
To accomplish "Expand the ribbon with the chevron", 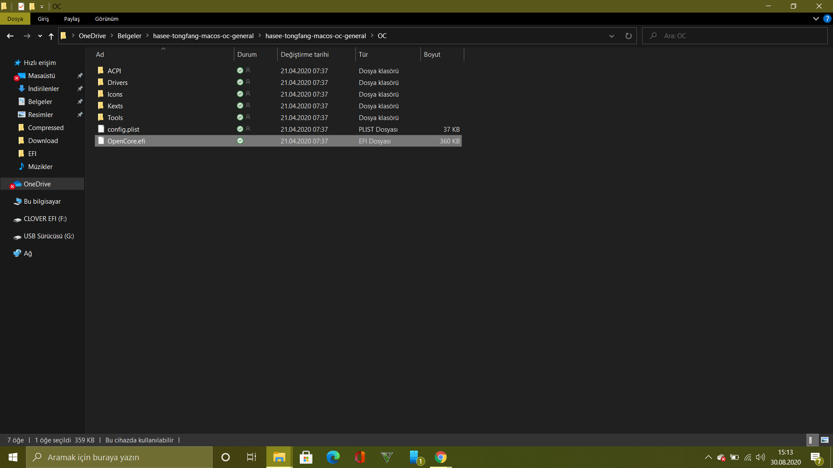I will point(816,19).
